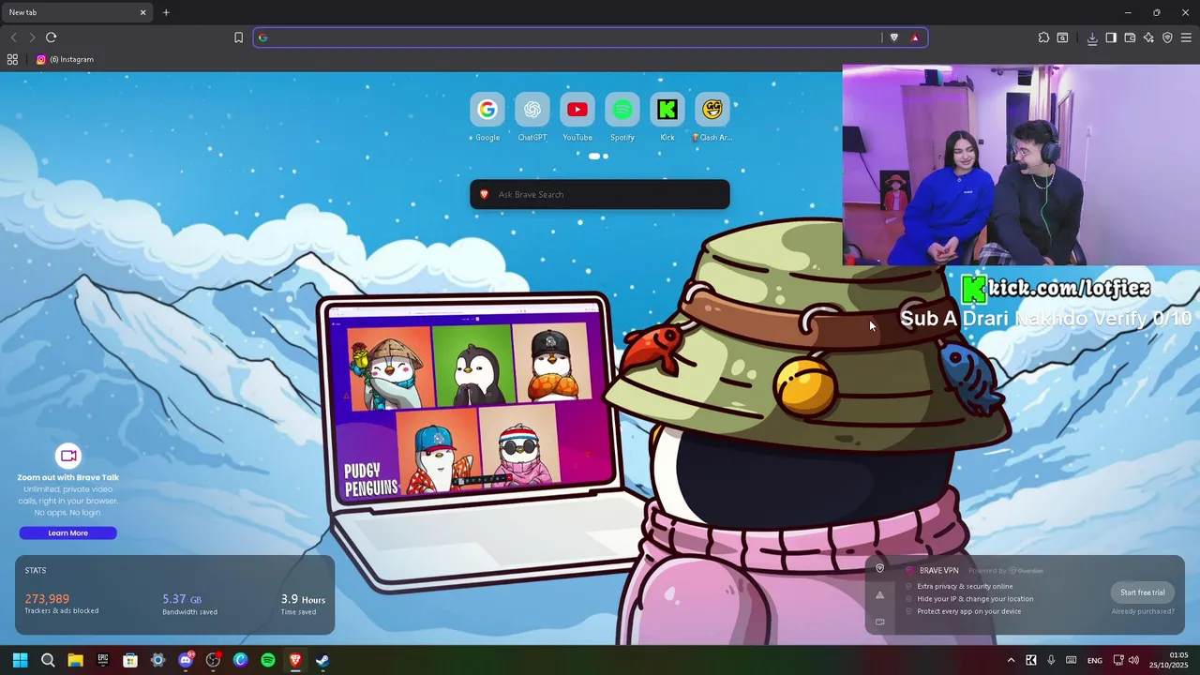Click the Brave Rewards triangle icon
Viewport: 1200px width, 675px height.
click(915, 37)
